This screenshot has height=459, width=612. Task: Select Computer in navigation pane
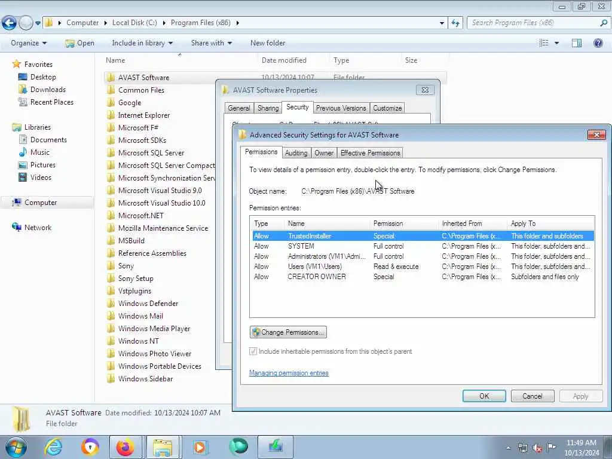41,203
